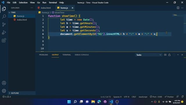The width and height of the screenshot is (186, 105).
Task: Switch to the Problems panel tab
Action: [44, 55]
